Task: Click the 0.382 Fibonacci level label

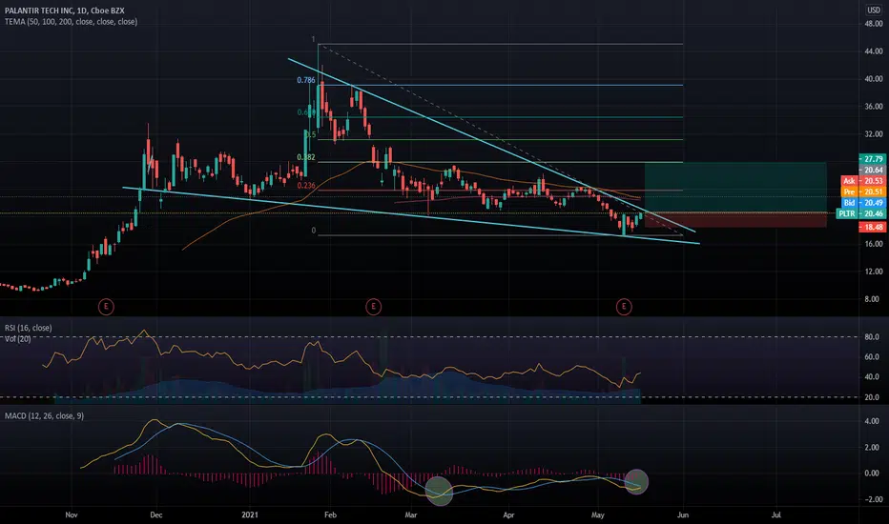Action: pyautogui.click(x=306, y=157)
